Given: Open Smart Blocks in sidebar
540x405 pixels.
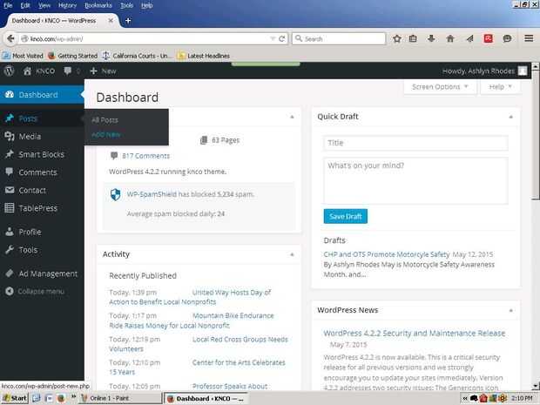Looking at the screenshot, I should (41, 154).
